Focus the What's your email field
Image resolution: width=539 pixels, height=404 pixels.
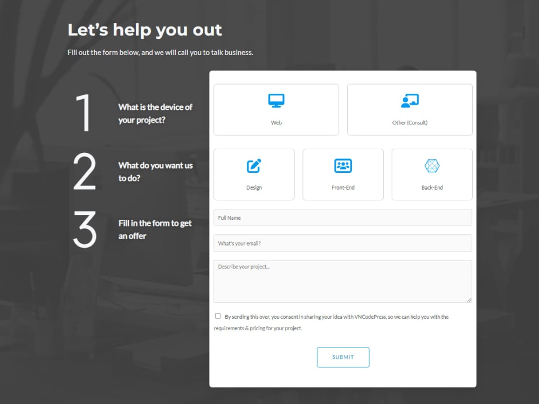pyautogui.click(x=343, y=243)
